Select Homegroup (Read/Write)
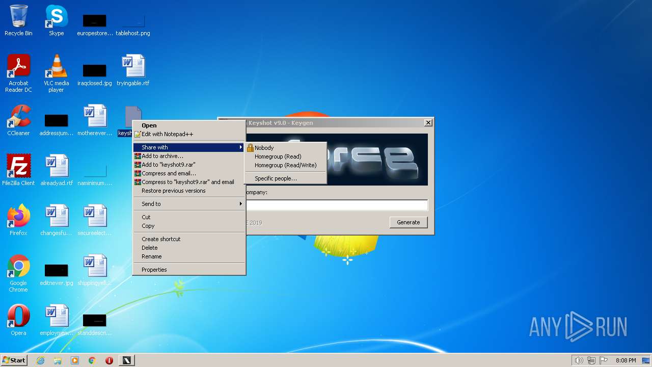 [285, 165]
